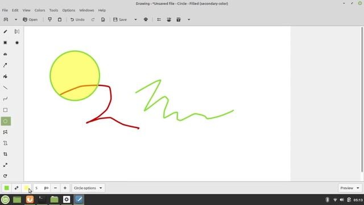Click the pen size input field
364x205 pixels.
tap(42, 188)
